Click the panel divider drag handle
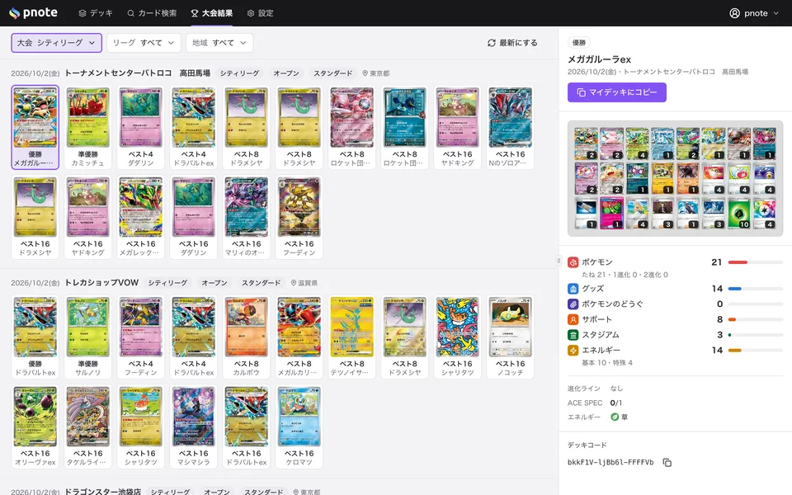This screenshot has width=792, height=495. [559, 261]
